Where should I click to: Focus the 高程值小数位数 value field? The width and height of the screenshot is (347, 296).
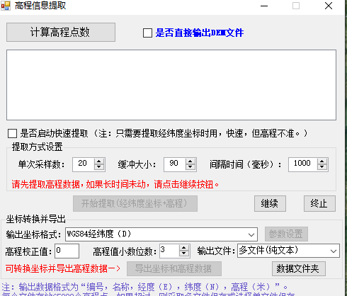[x=169, y=251]
